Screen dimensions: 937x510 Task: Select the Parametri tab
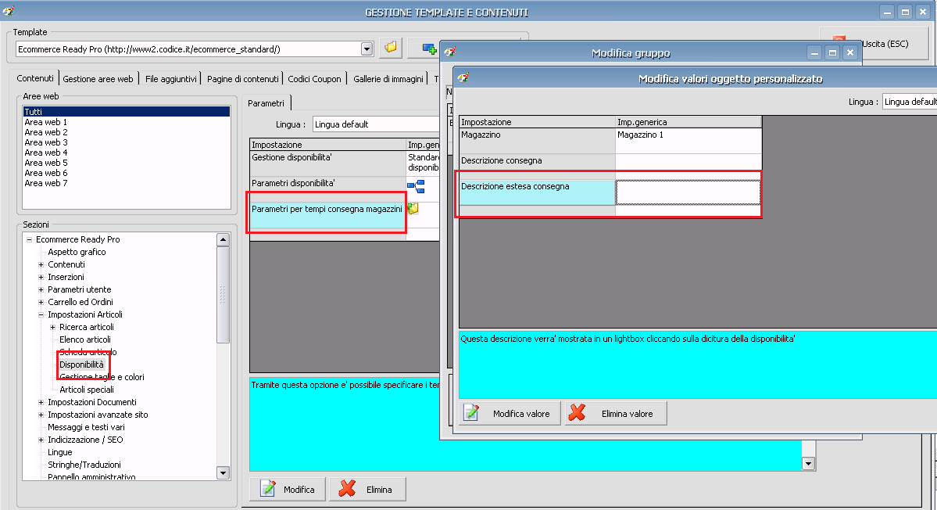(x=266, y=102)
